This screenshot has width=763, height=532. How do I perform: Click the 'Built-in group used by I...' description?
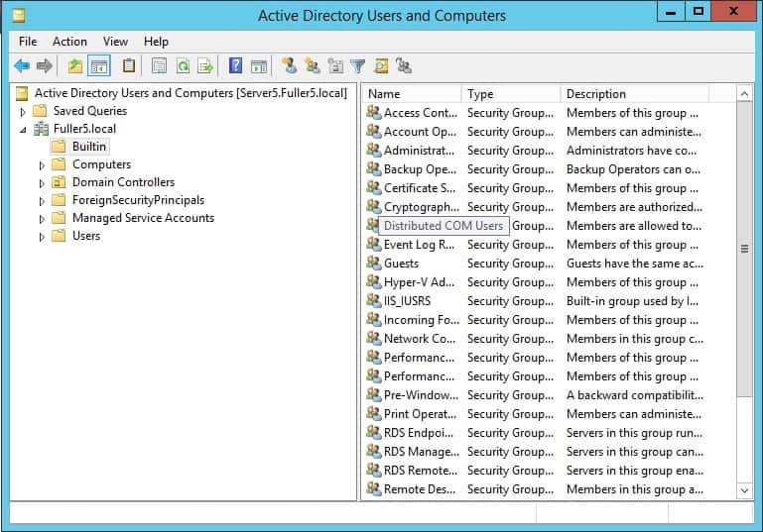tap(632, 301)
